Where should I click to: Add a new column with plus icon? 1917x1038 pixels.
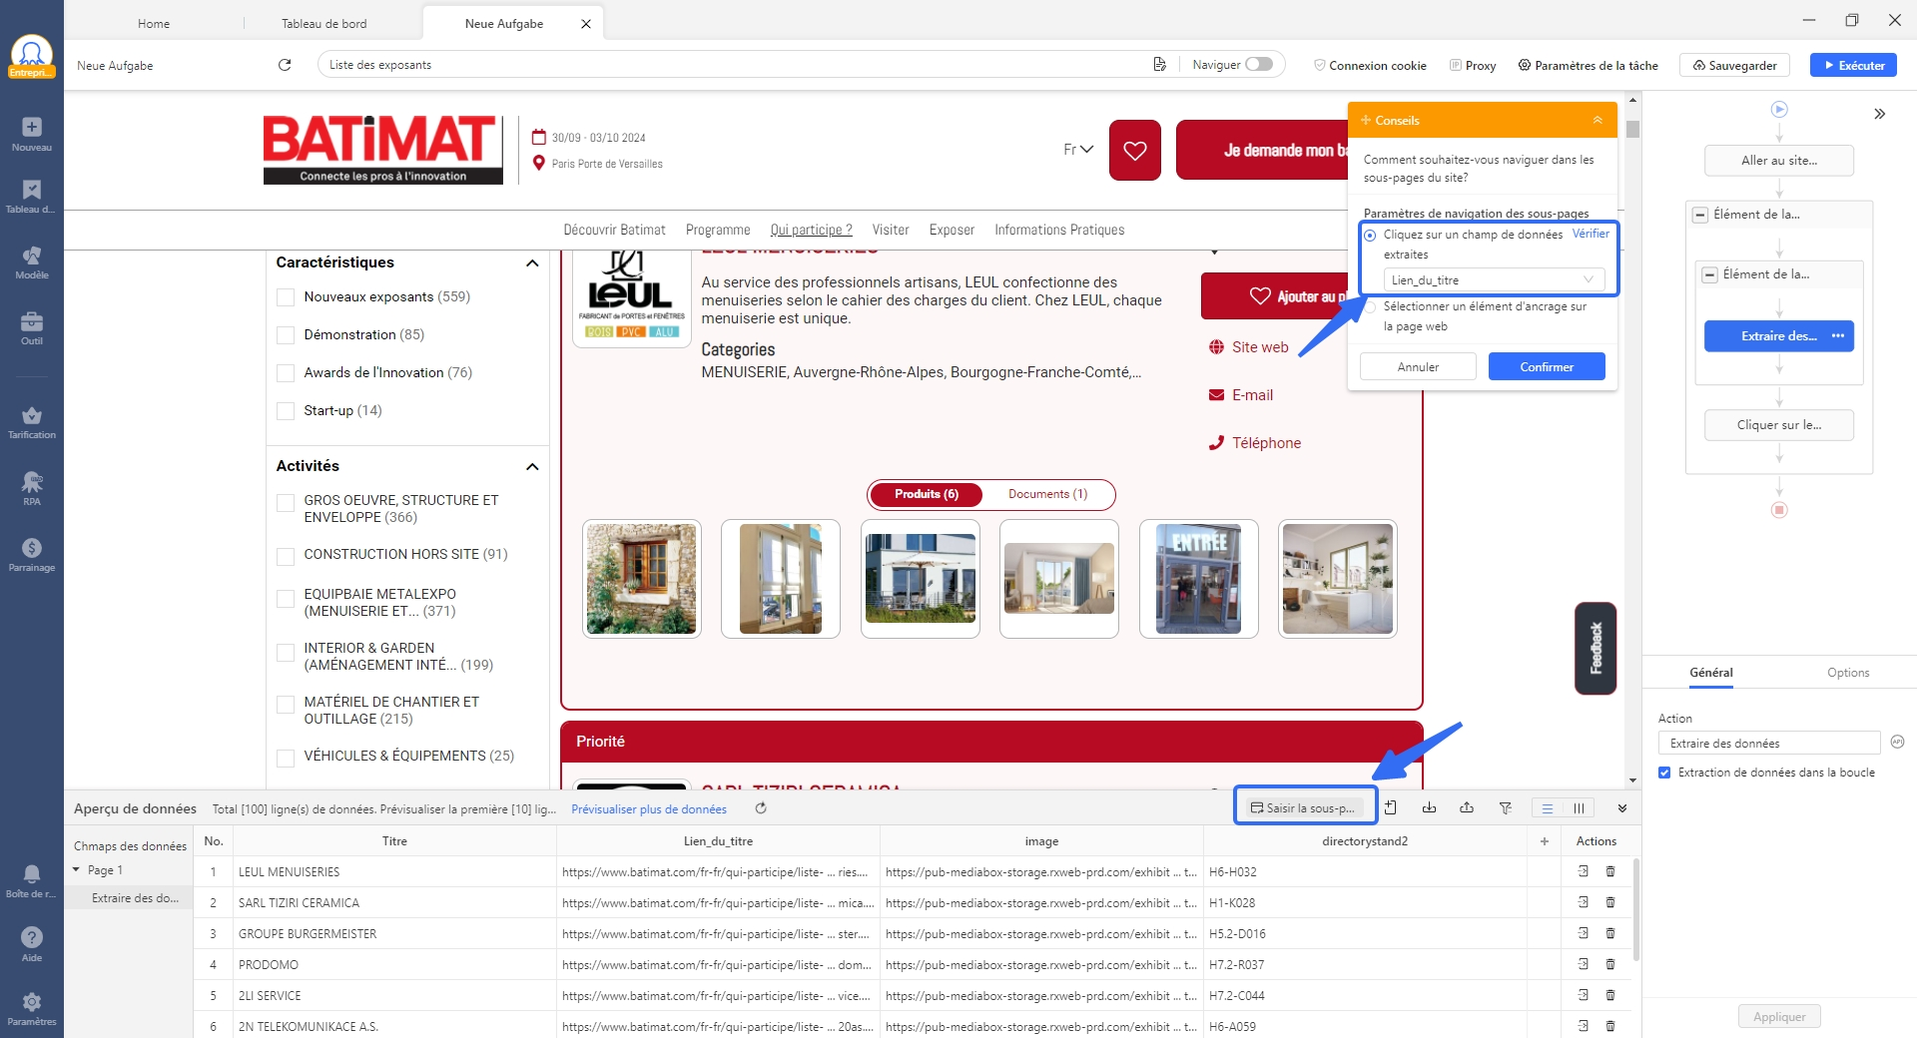click(x=1545, y=841)
